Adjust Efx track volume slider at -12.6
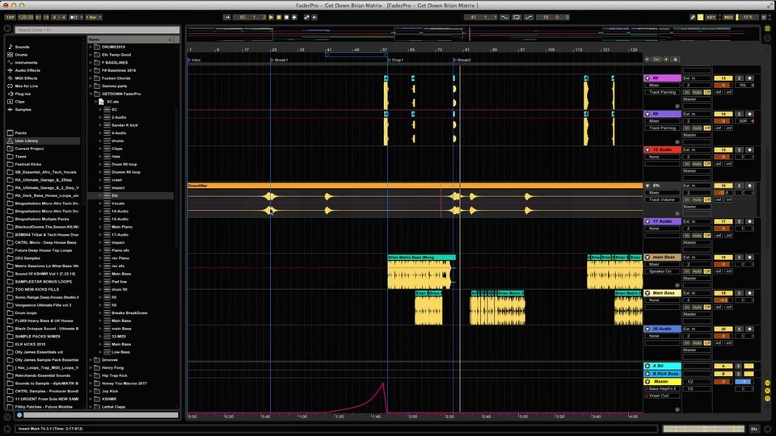Image resolution: width=776 pixels, height=436 pixels. pos(723,193)
